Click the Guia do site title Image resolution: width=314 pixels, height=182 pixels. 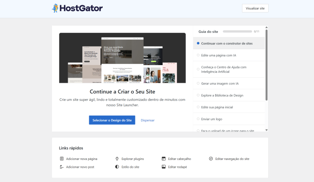208,31
